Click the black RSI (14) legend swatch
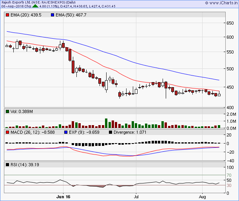 click(x=7, y=165)
